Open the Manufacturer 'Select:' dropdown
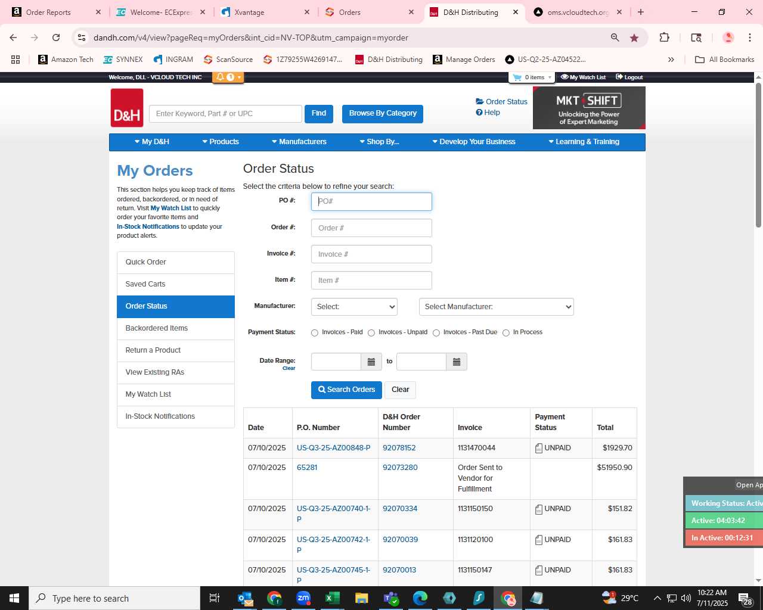The image size is (763, 610). pos(354,307)
